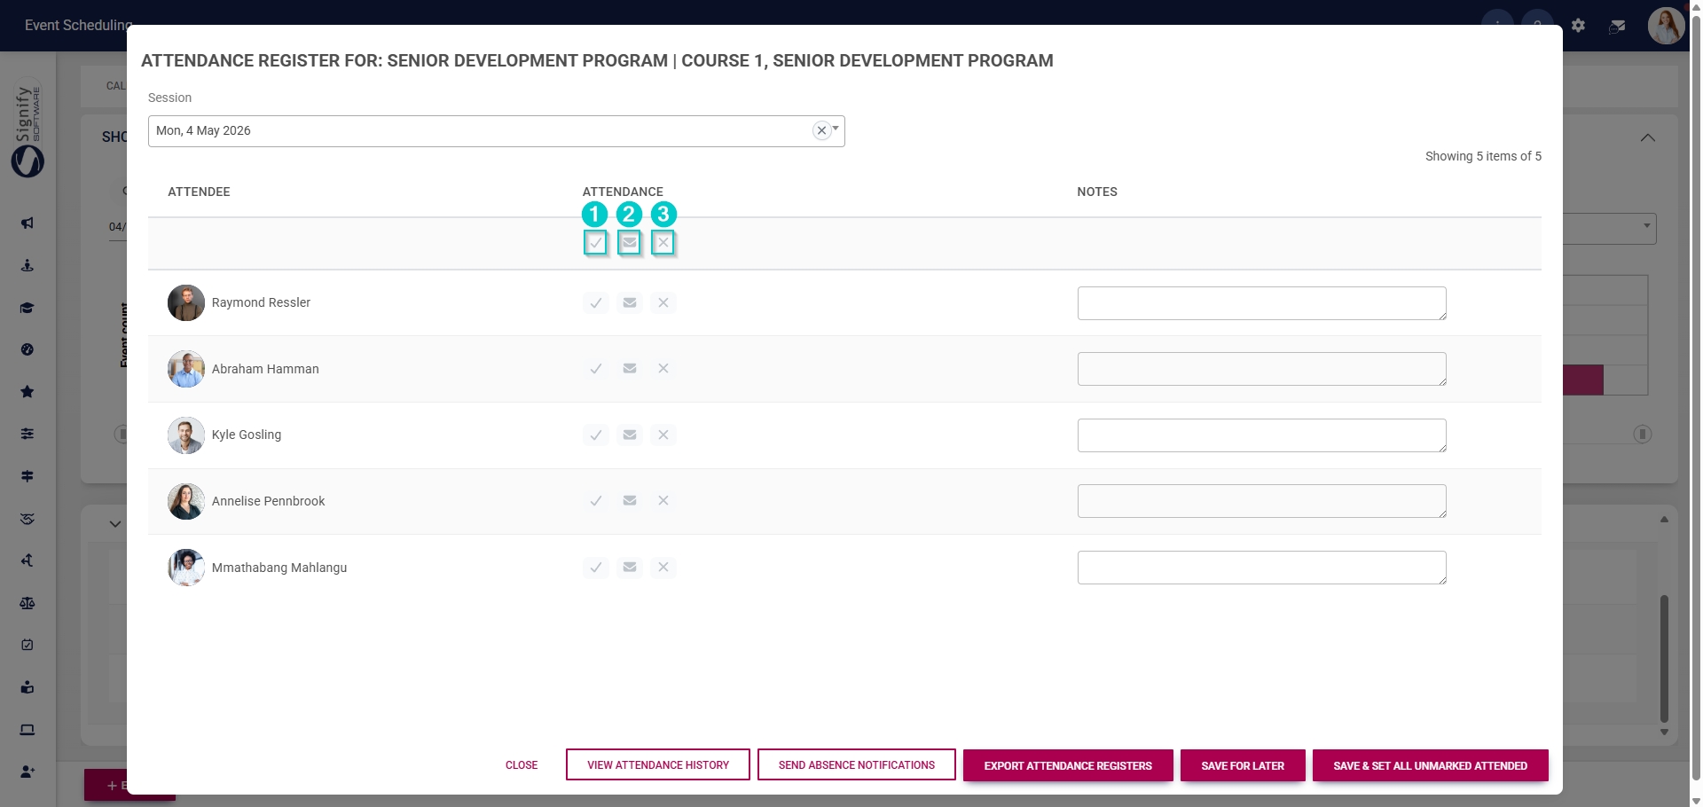Click notes field for Mmathabang Mahlangu

click(x=1261, y=568)
